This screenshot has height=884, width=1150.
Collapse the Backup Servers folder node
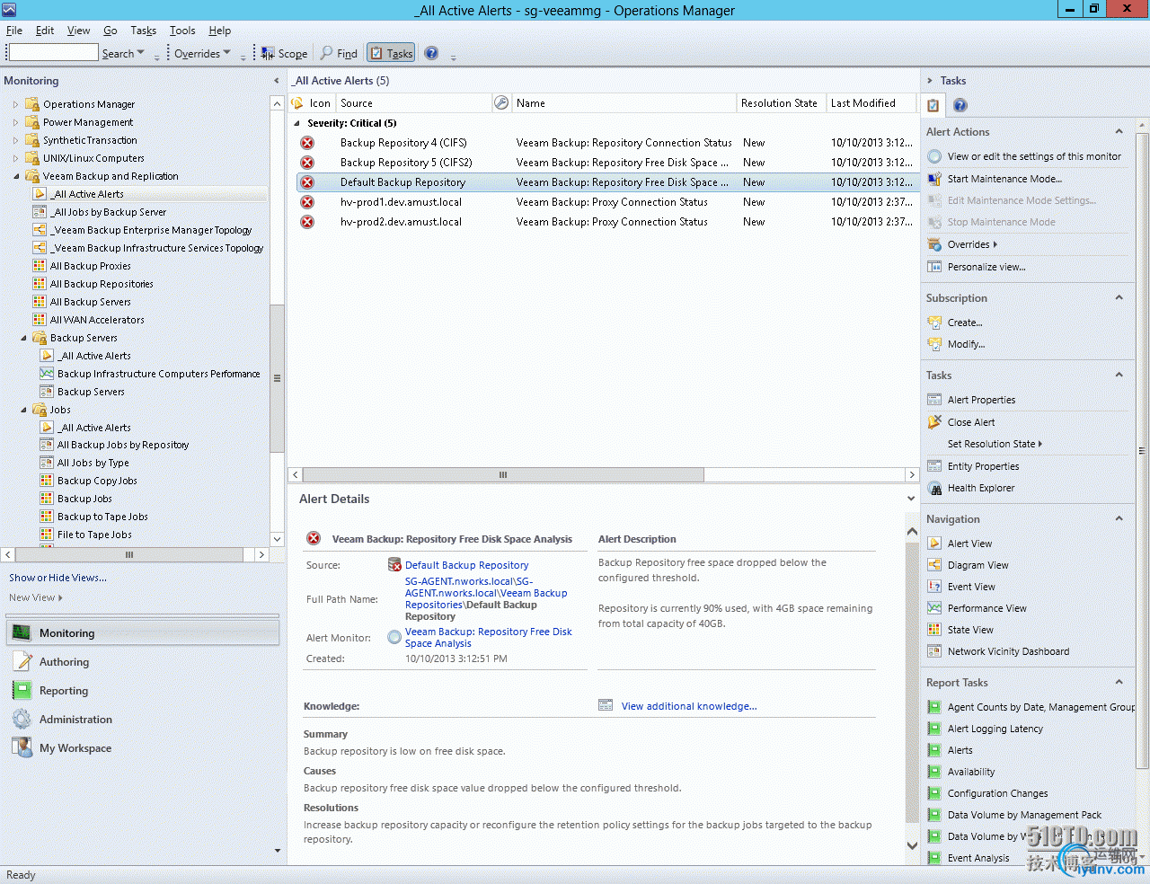point(23,338)
